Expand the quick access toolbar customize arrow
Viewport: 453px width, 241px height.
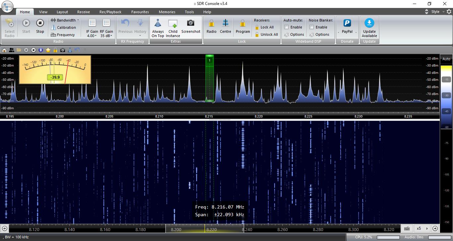pos(85,50)
